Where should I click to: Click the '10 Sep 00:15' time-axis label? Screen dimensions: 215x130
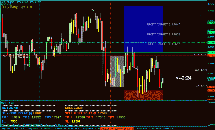pos(47,129)
